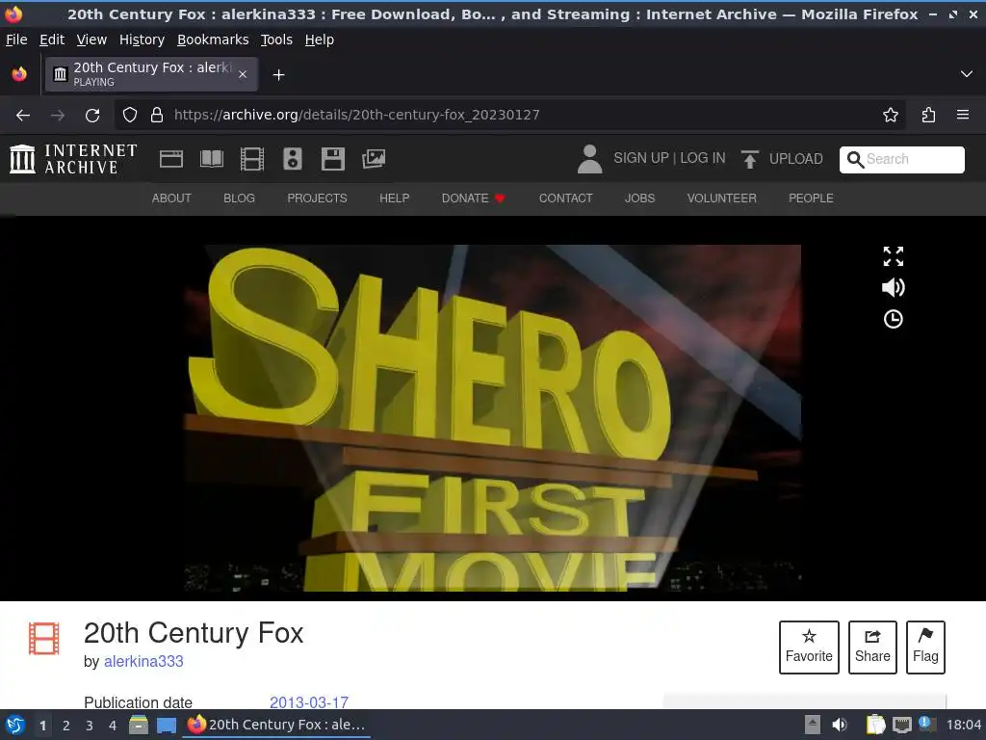Click the playing video frame
Viewport: 986px width, 740px height.
492,418
